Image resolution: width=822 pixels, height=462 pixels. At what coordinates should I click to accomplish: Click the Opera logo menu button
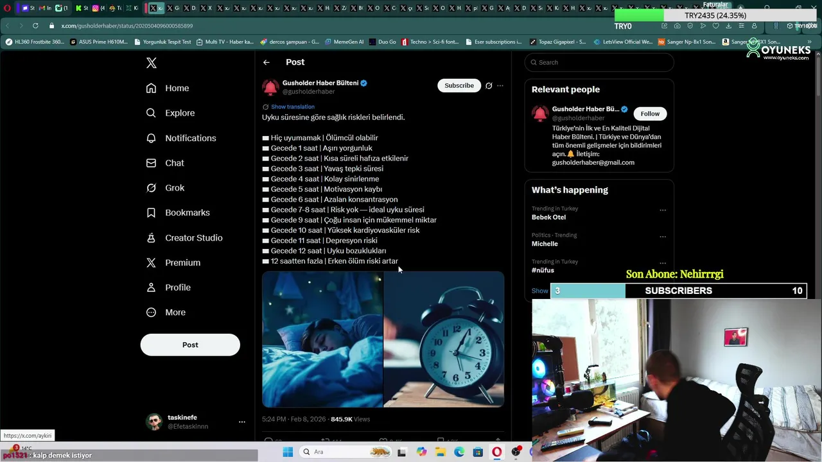click(x=7, y=8)
